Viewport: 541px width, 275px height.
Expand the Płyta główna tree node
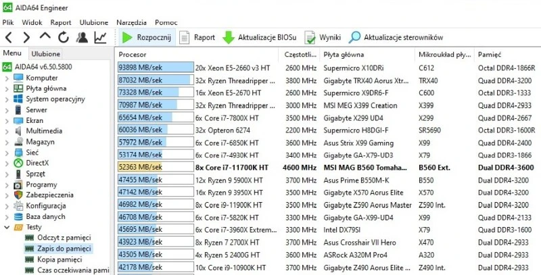tap(7, 89)
